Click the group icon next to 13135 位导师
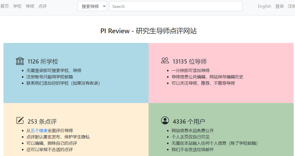The height and width of the screenshot is (156, 295). 165,60
